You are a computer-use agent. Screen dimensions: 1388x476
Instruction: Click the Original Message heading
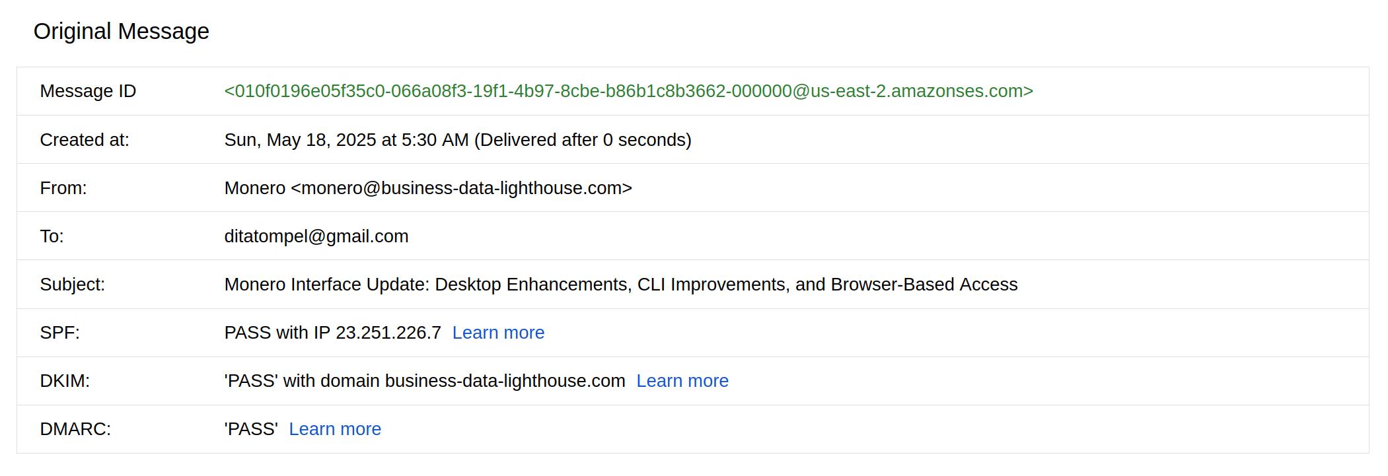[x=122, y=32]
